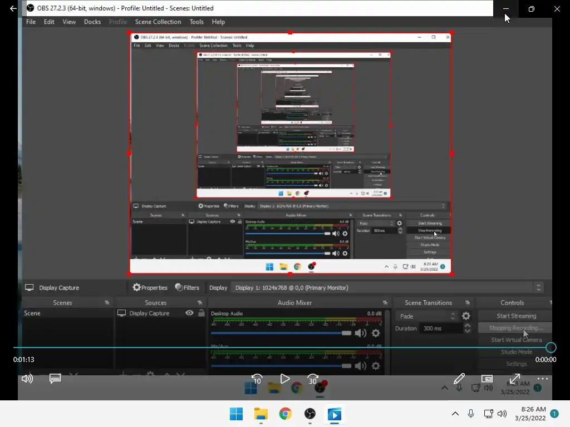
Task: Pop out the Scene Transitions dock
Action: (468, 302)
